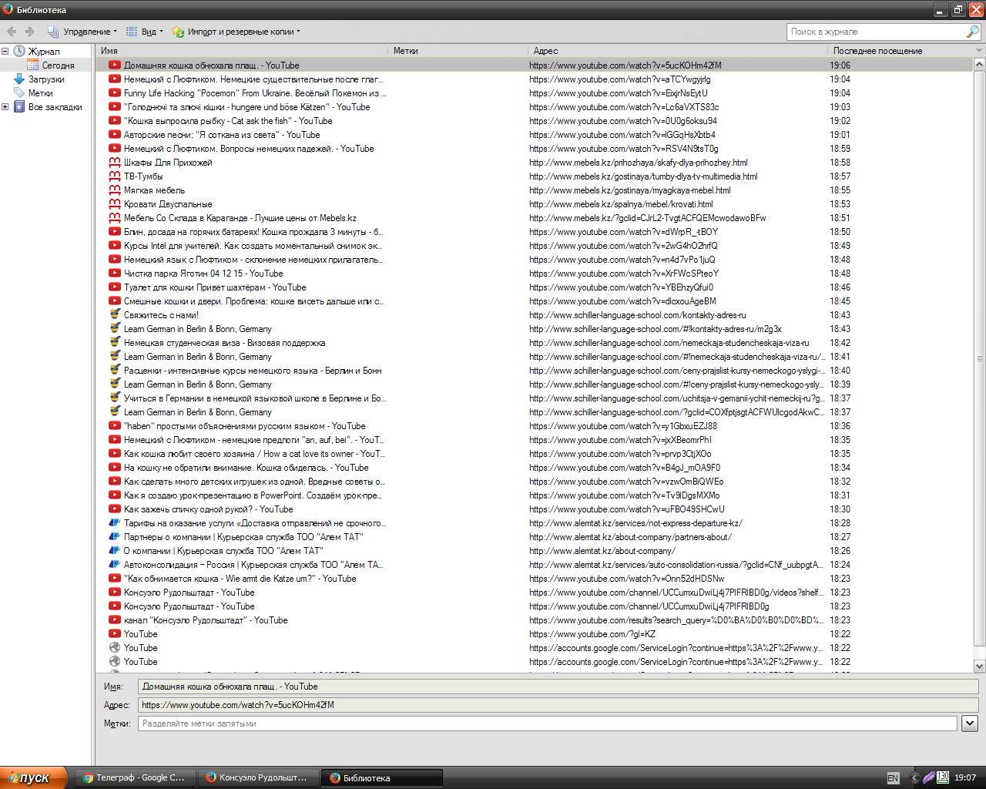This screenshot has height=789, width=986.
Task: Click the list scrollbar up arrow
Action: (980, 65)
